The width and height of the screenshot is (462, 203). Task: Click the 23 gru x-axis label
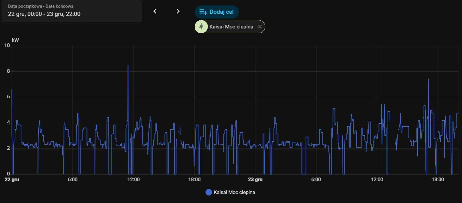tap(255, 180)
